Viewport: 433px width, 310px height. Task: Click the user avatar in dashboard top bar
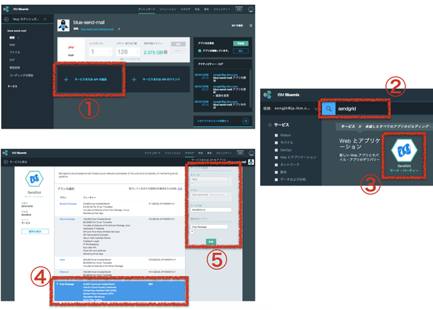251,9
